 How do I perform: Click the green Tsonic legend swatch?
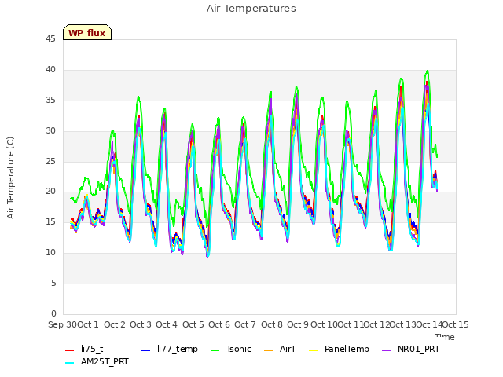coord(215,350)
